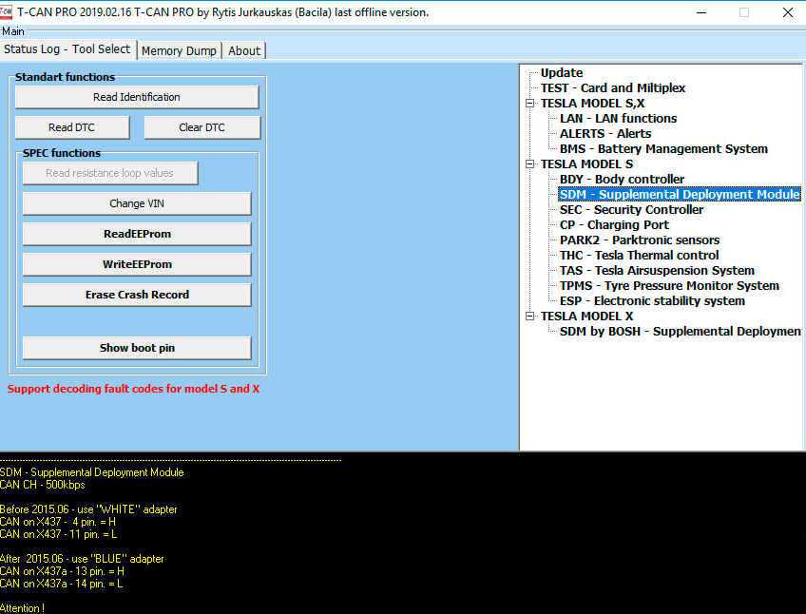The image size is (806, 614).
Task: Click the 'Attention !' log line
Action: click(22, 608)
